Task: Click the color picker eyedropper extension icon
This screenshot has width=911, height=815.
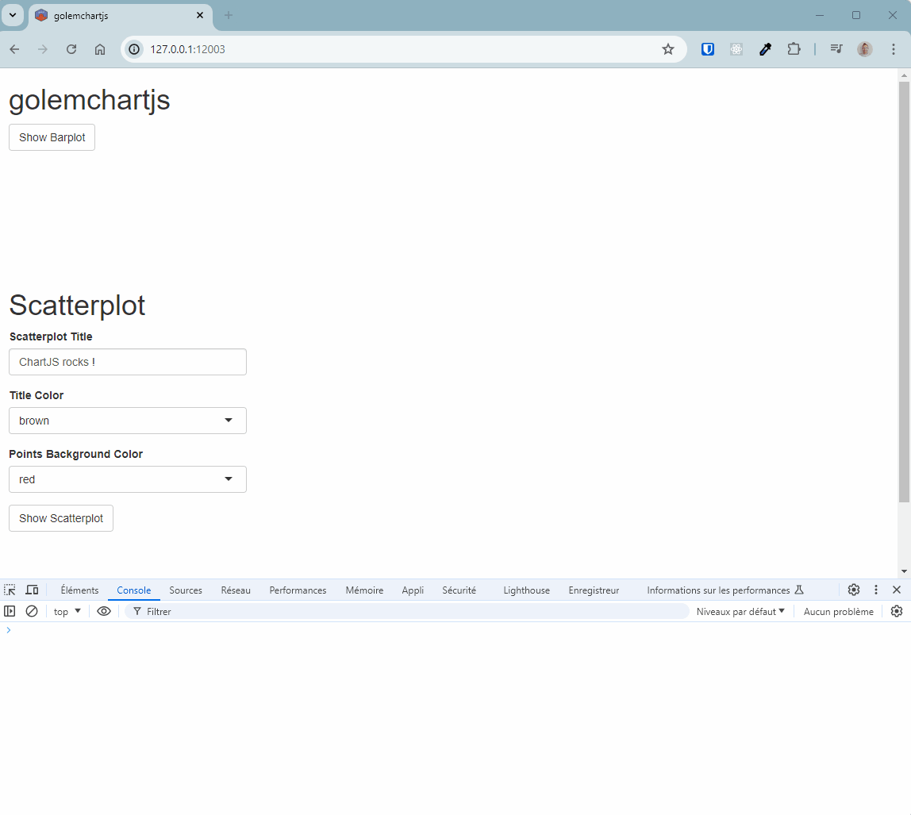Action: (x=765, y=49)
